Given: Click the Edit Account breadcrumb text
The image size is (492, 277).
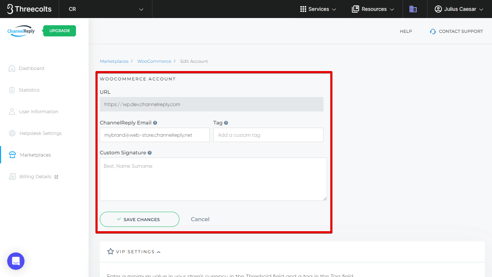Looking at the screenshot, I should coord(194,61).
